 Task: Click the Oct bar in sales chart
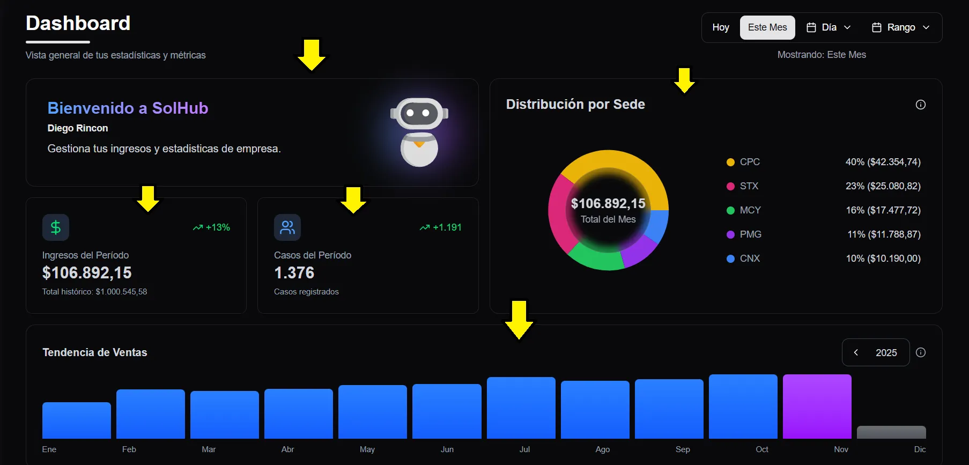[743, 407]
